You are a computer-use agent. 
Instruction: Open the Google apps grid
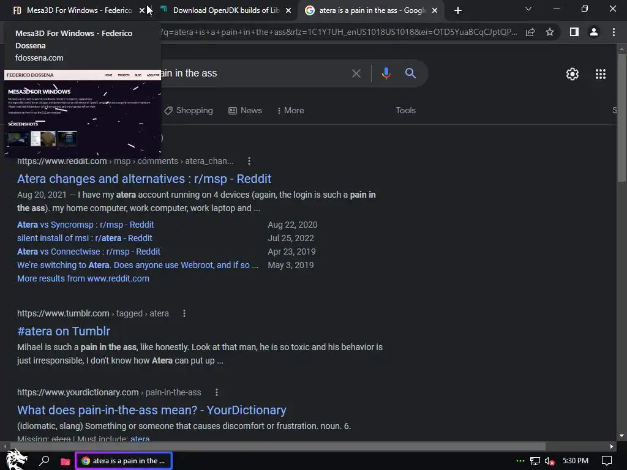click(600, 74)
